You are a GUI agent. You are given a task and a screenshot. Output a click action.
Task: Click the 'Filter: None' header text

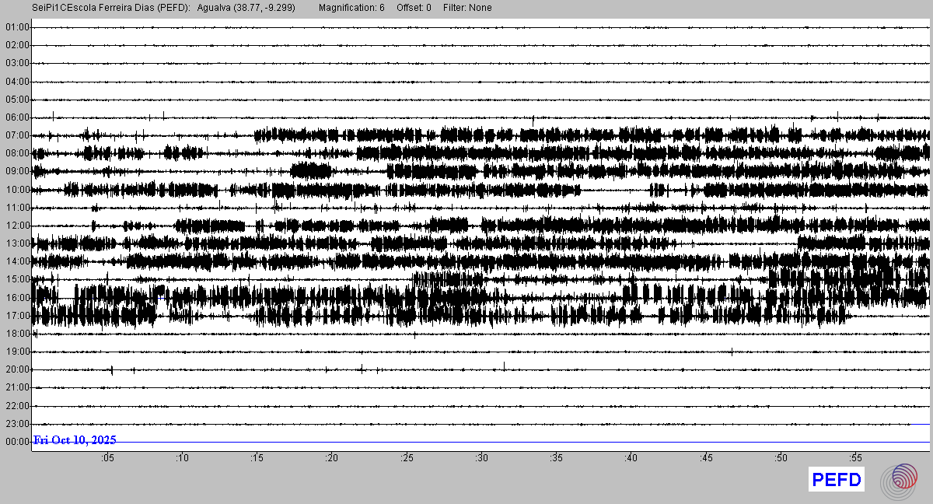coord(467,8)
